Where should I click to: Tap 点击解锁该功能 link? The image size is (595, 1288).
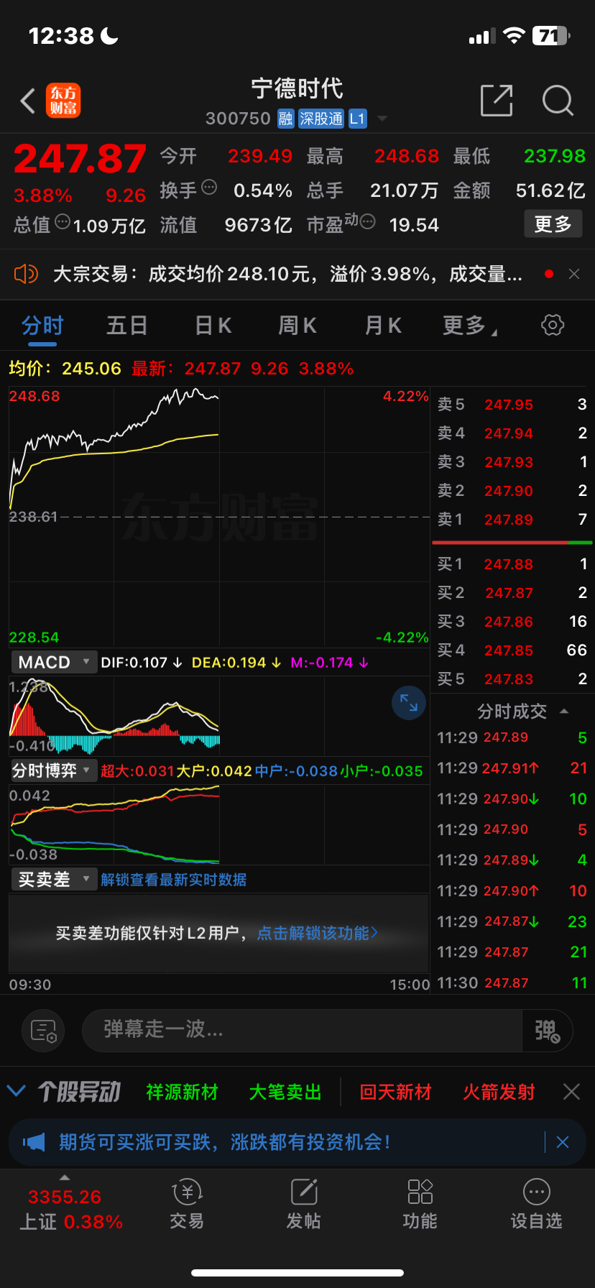pyautogui.click(x=317, y=933)
